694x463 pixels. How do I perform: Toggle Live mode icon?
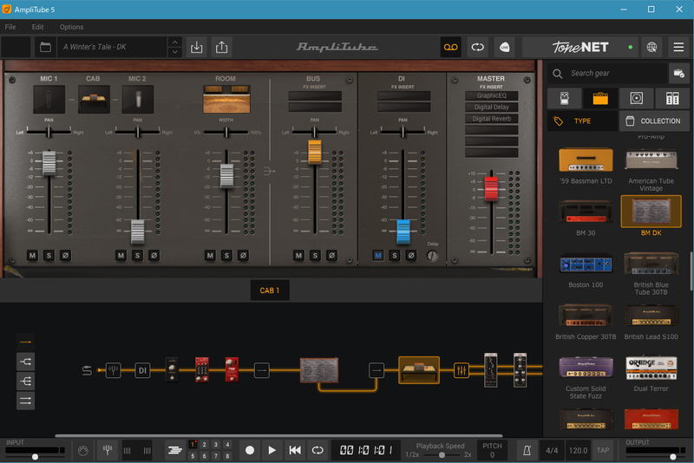pos(505,47)
